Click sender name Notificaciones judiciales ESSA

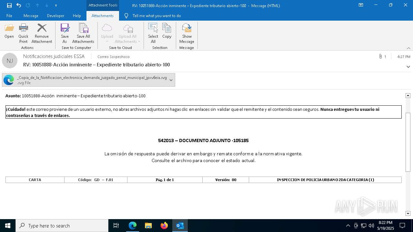coord(54,56)
